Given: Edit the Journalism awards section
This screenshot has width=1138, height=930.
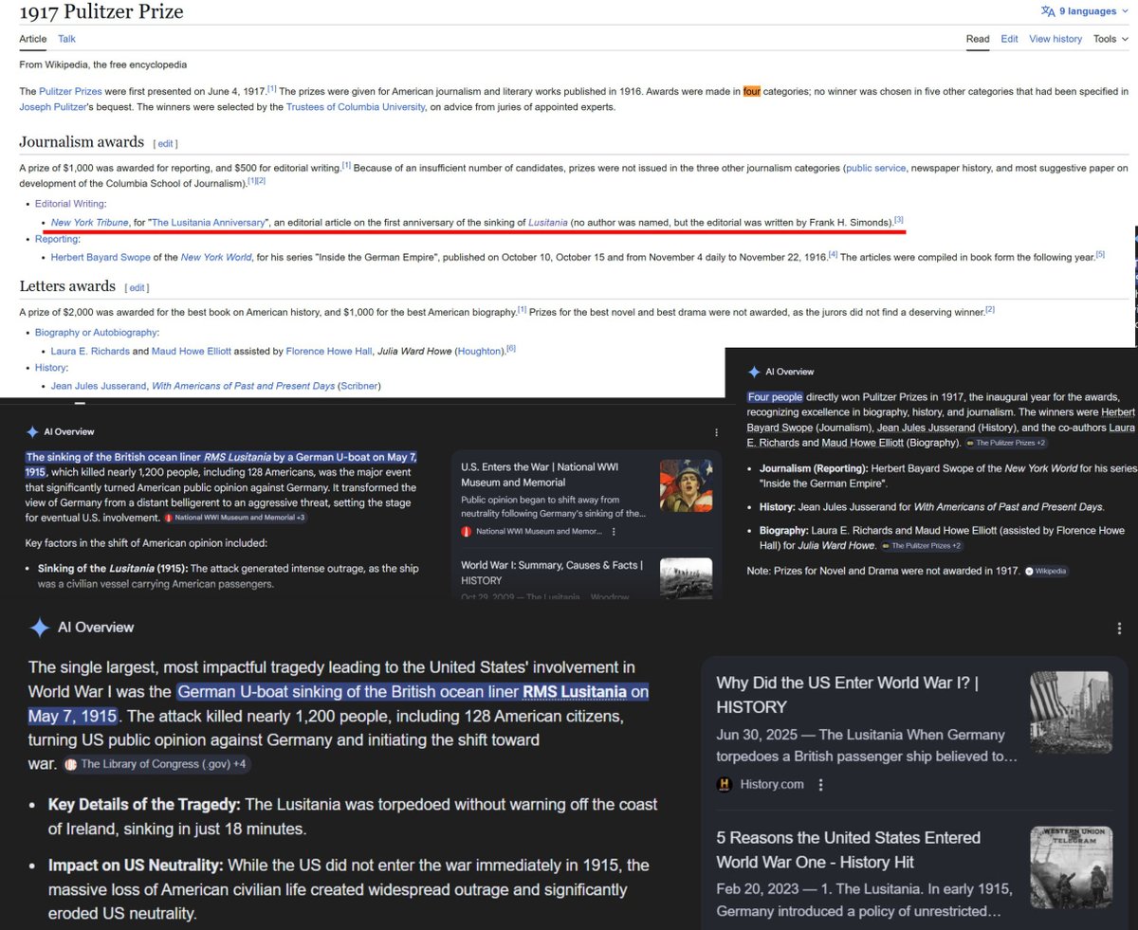Looking at the screenshot, I should click(x=166, y=143).
